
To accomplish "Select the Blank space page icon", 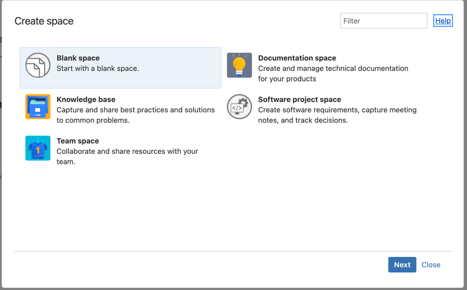I will tap(38, 65).
